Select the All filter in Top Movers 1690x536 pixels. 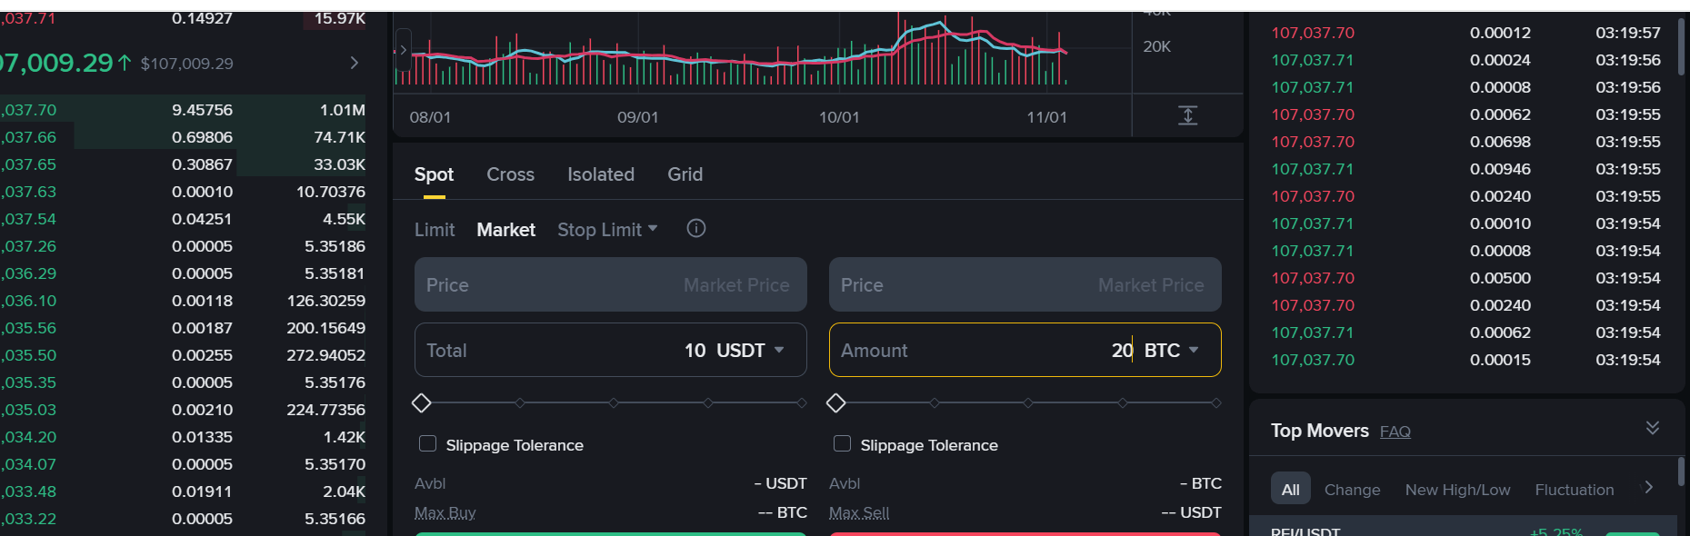tap(1290, 490)
